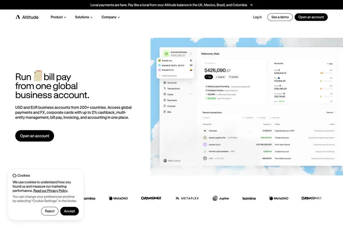343x228 pixels.
Task: Toggle the Aranda Software business switcher chevrons
Action: click(190, 54)
